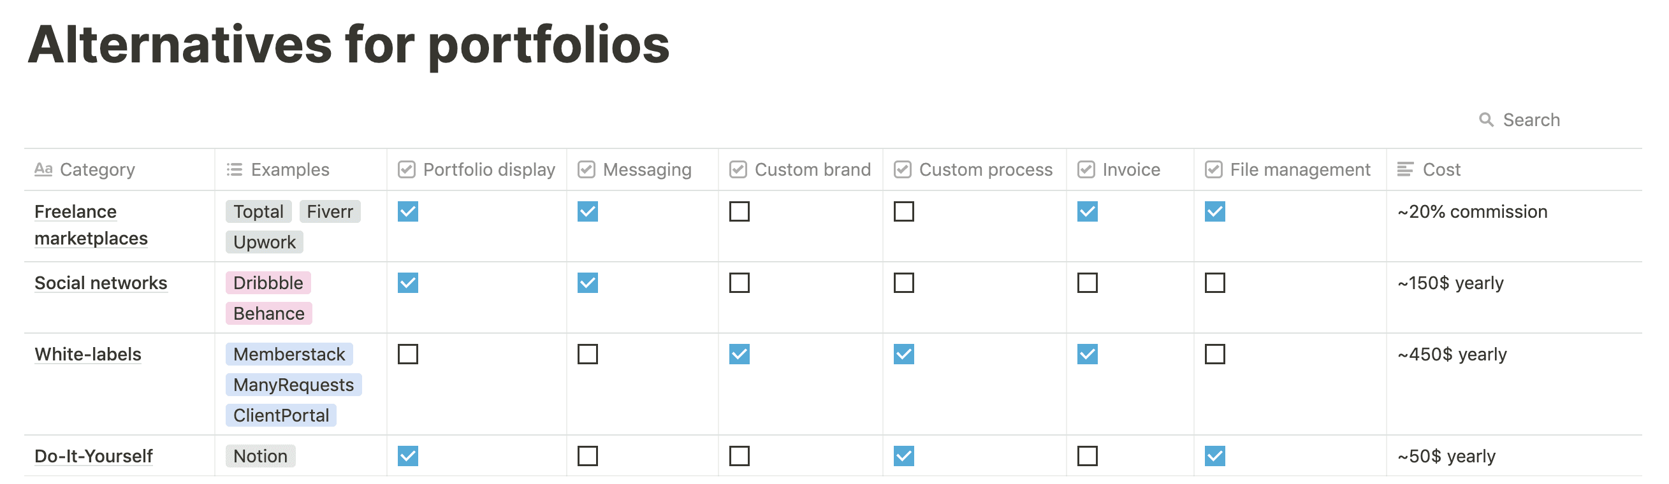This screenshot has height=484, width=1669.
Task: Click the Custom brand column header icon
Action: 738,169
